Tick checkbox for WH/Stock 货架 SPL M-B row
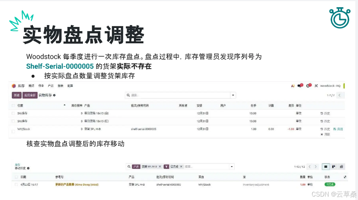The image size is (358, 200). pos(13,131)
